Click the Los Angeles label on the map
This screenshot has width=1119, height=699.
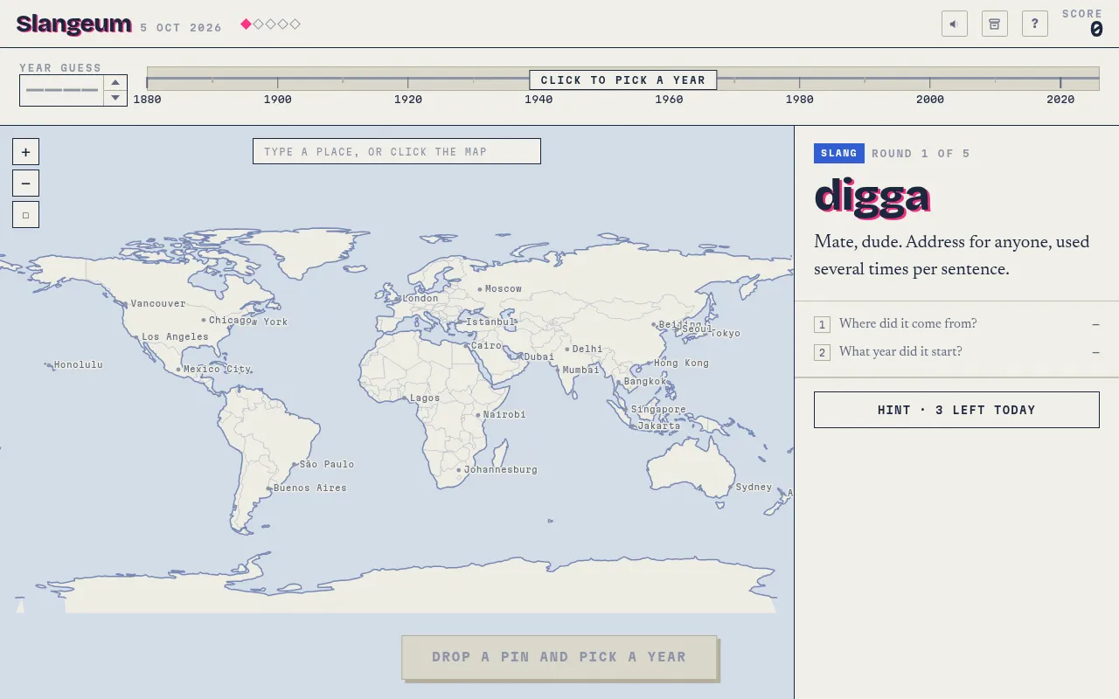175,337
